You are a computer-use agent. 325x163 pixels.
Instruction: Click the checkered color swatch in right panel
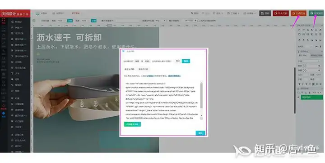(305, 66)
